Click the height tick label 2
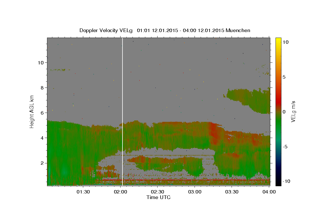The image size is (334, 223). tap(42, 163)
